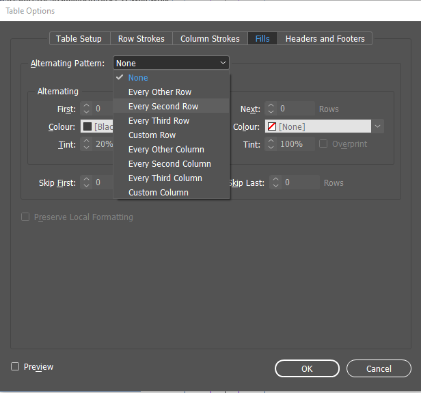Click the next Tint 100% field
The width and height of the screenshot is (421, 393).
296,144
